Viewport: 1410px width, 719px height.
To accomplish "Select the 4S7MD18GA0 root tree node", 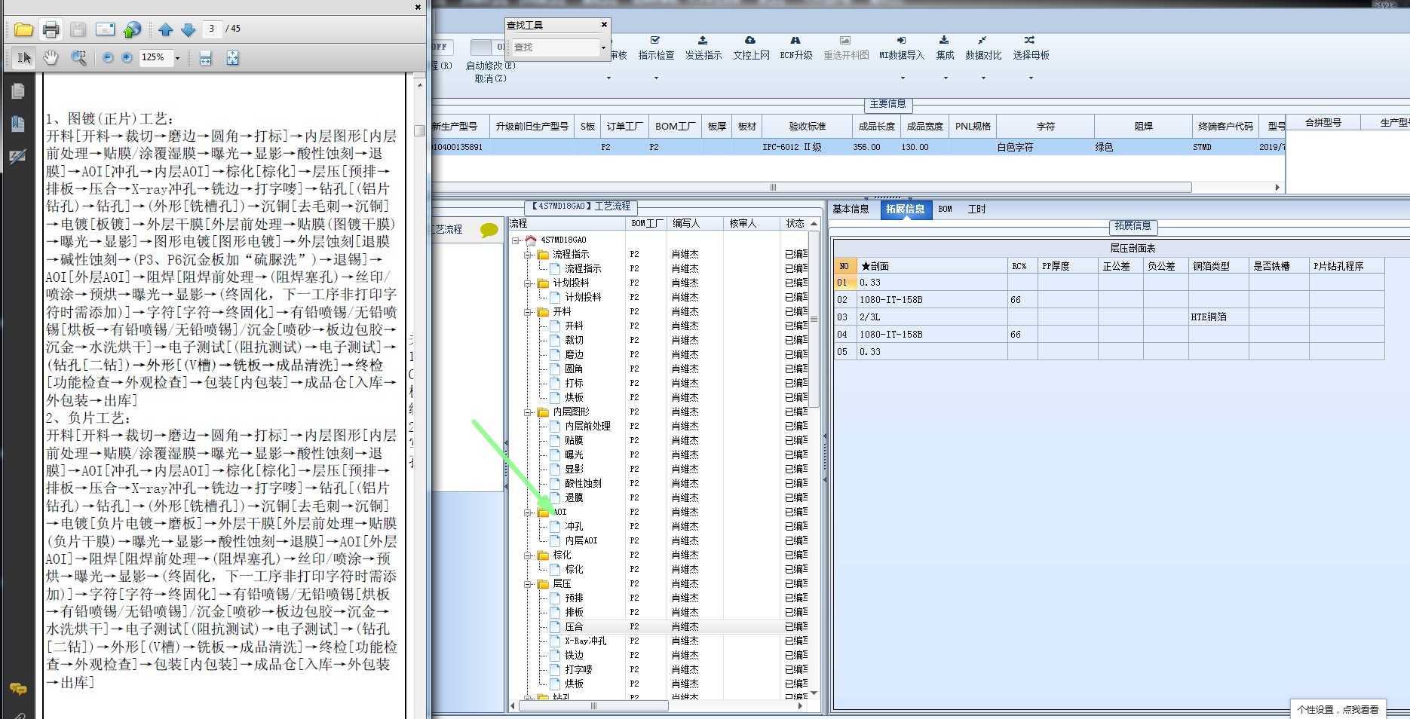I will pyautogui.click(x=563, y=240).
